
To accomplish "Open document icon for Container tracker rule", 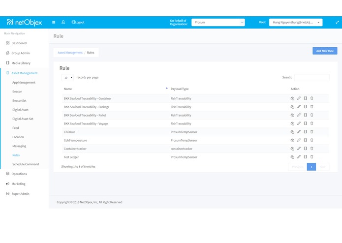I will click(306, 149).
